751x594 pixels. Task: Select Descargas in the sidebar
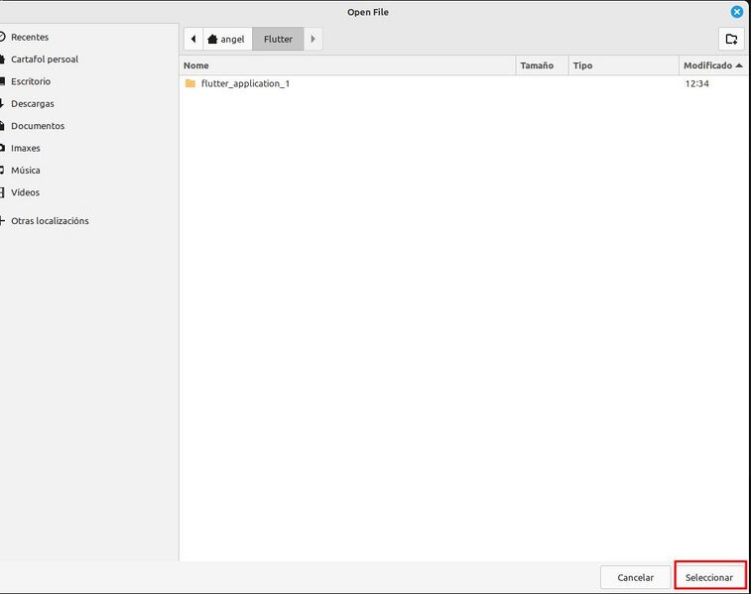tap(89, 103)
